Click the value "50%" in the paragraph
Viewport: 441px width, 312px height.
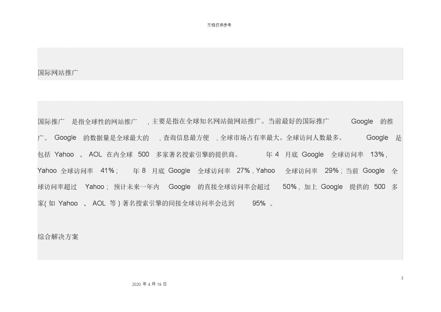tap(290, 187)
